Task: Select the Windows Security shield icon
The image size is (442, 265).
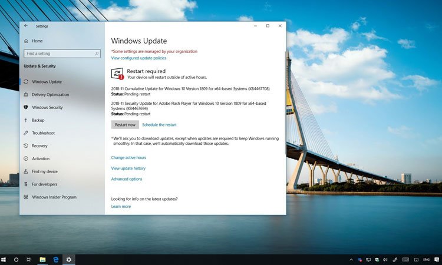Action: coord(25,107)
